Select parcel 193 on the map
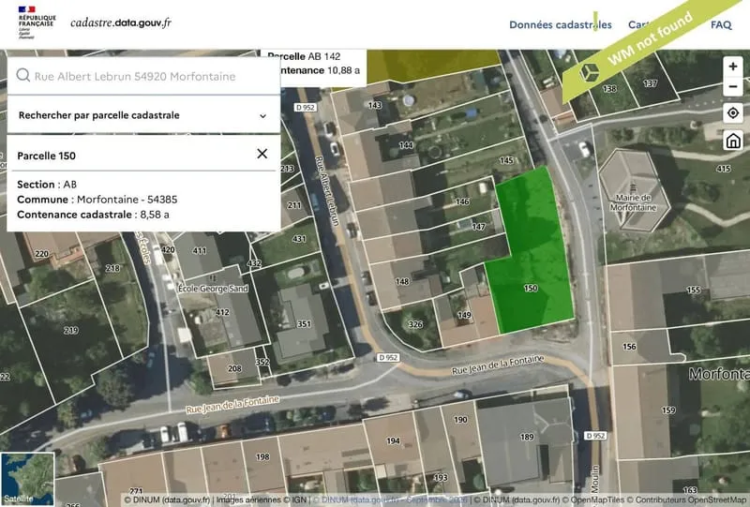This screenshot has width=750, height=507. click(x=441, y=477)
